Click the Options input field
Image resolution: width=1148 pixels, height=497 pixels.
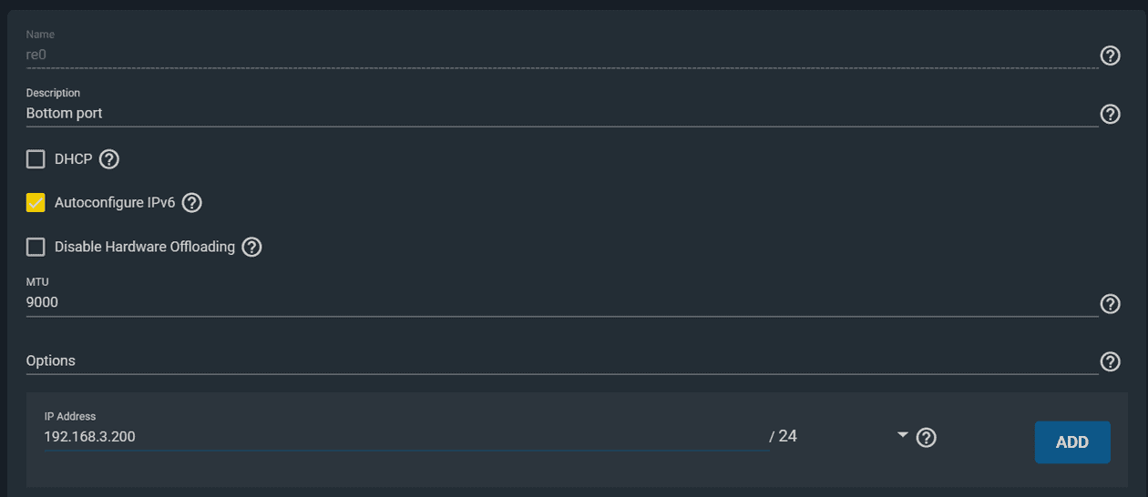coord(547,361)
